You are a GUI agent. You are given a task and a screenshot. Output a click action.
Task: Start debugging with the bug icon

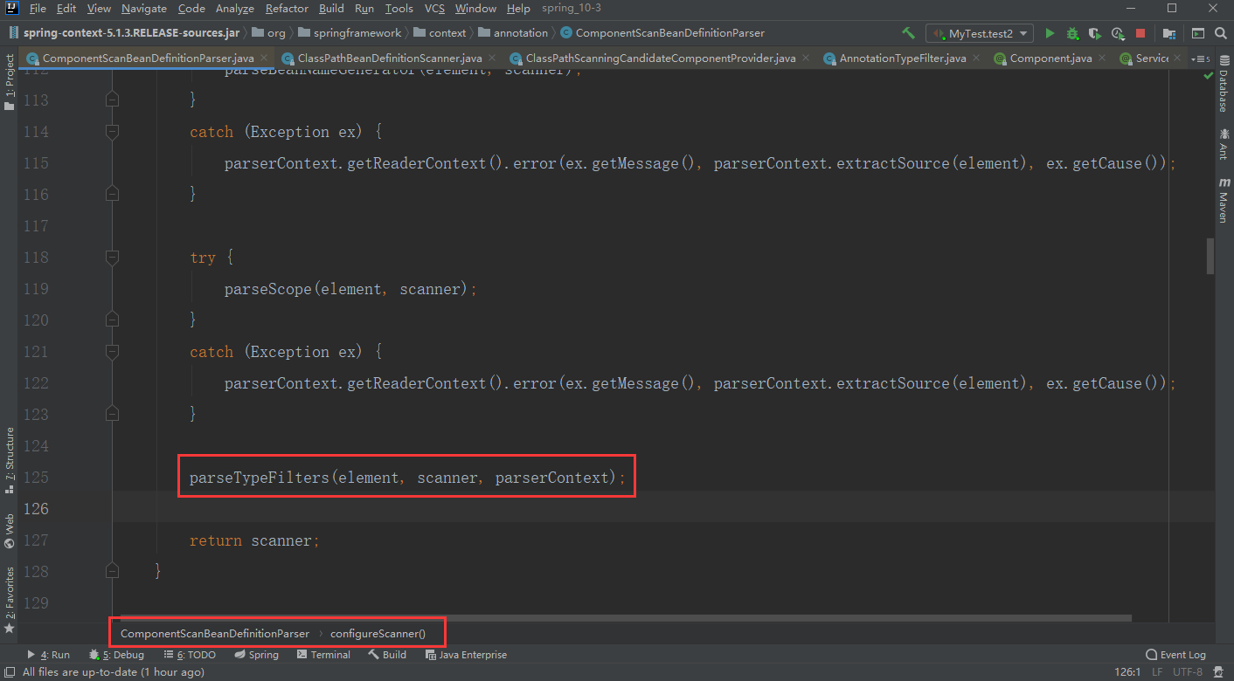[1072, 33]
